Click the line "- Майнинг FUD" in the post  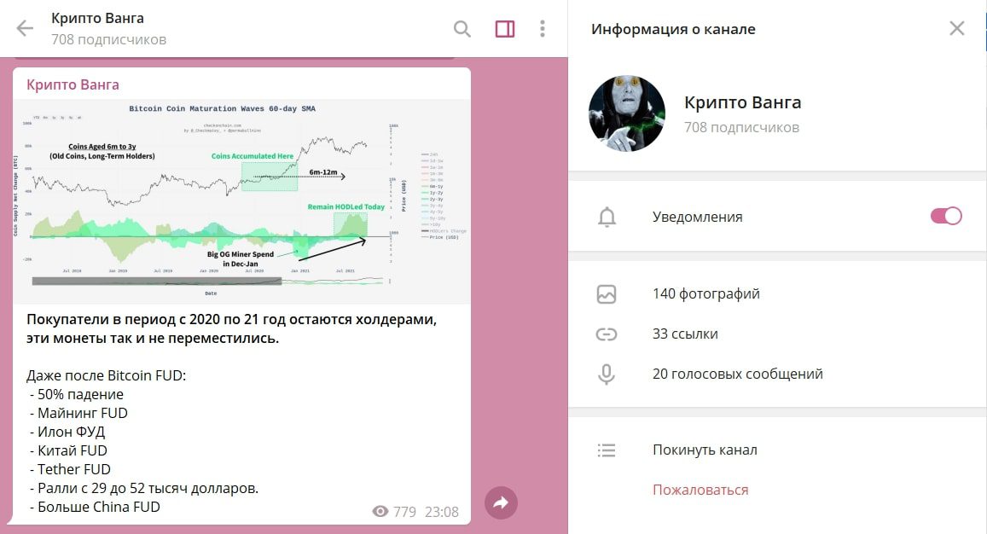coord(78,413)
